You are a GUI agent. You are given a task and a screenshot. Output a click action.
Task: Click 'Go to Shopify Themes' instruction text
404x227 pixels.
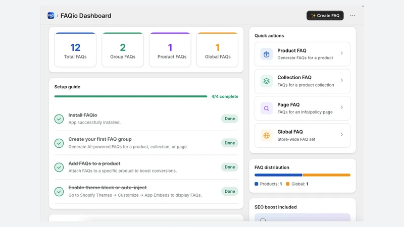[135, 195]
